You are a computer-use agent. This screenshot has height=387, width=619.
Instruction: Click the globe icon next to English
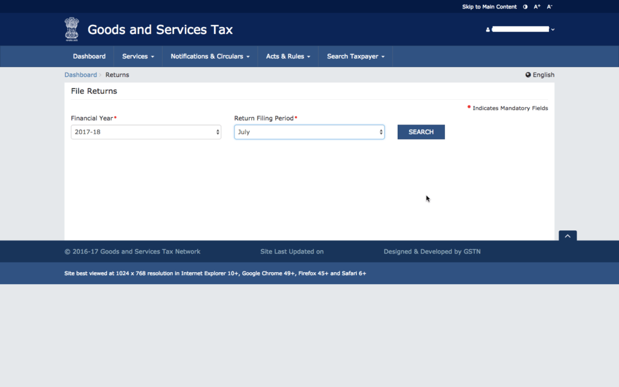point(528,74)
